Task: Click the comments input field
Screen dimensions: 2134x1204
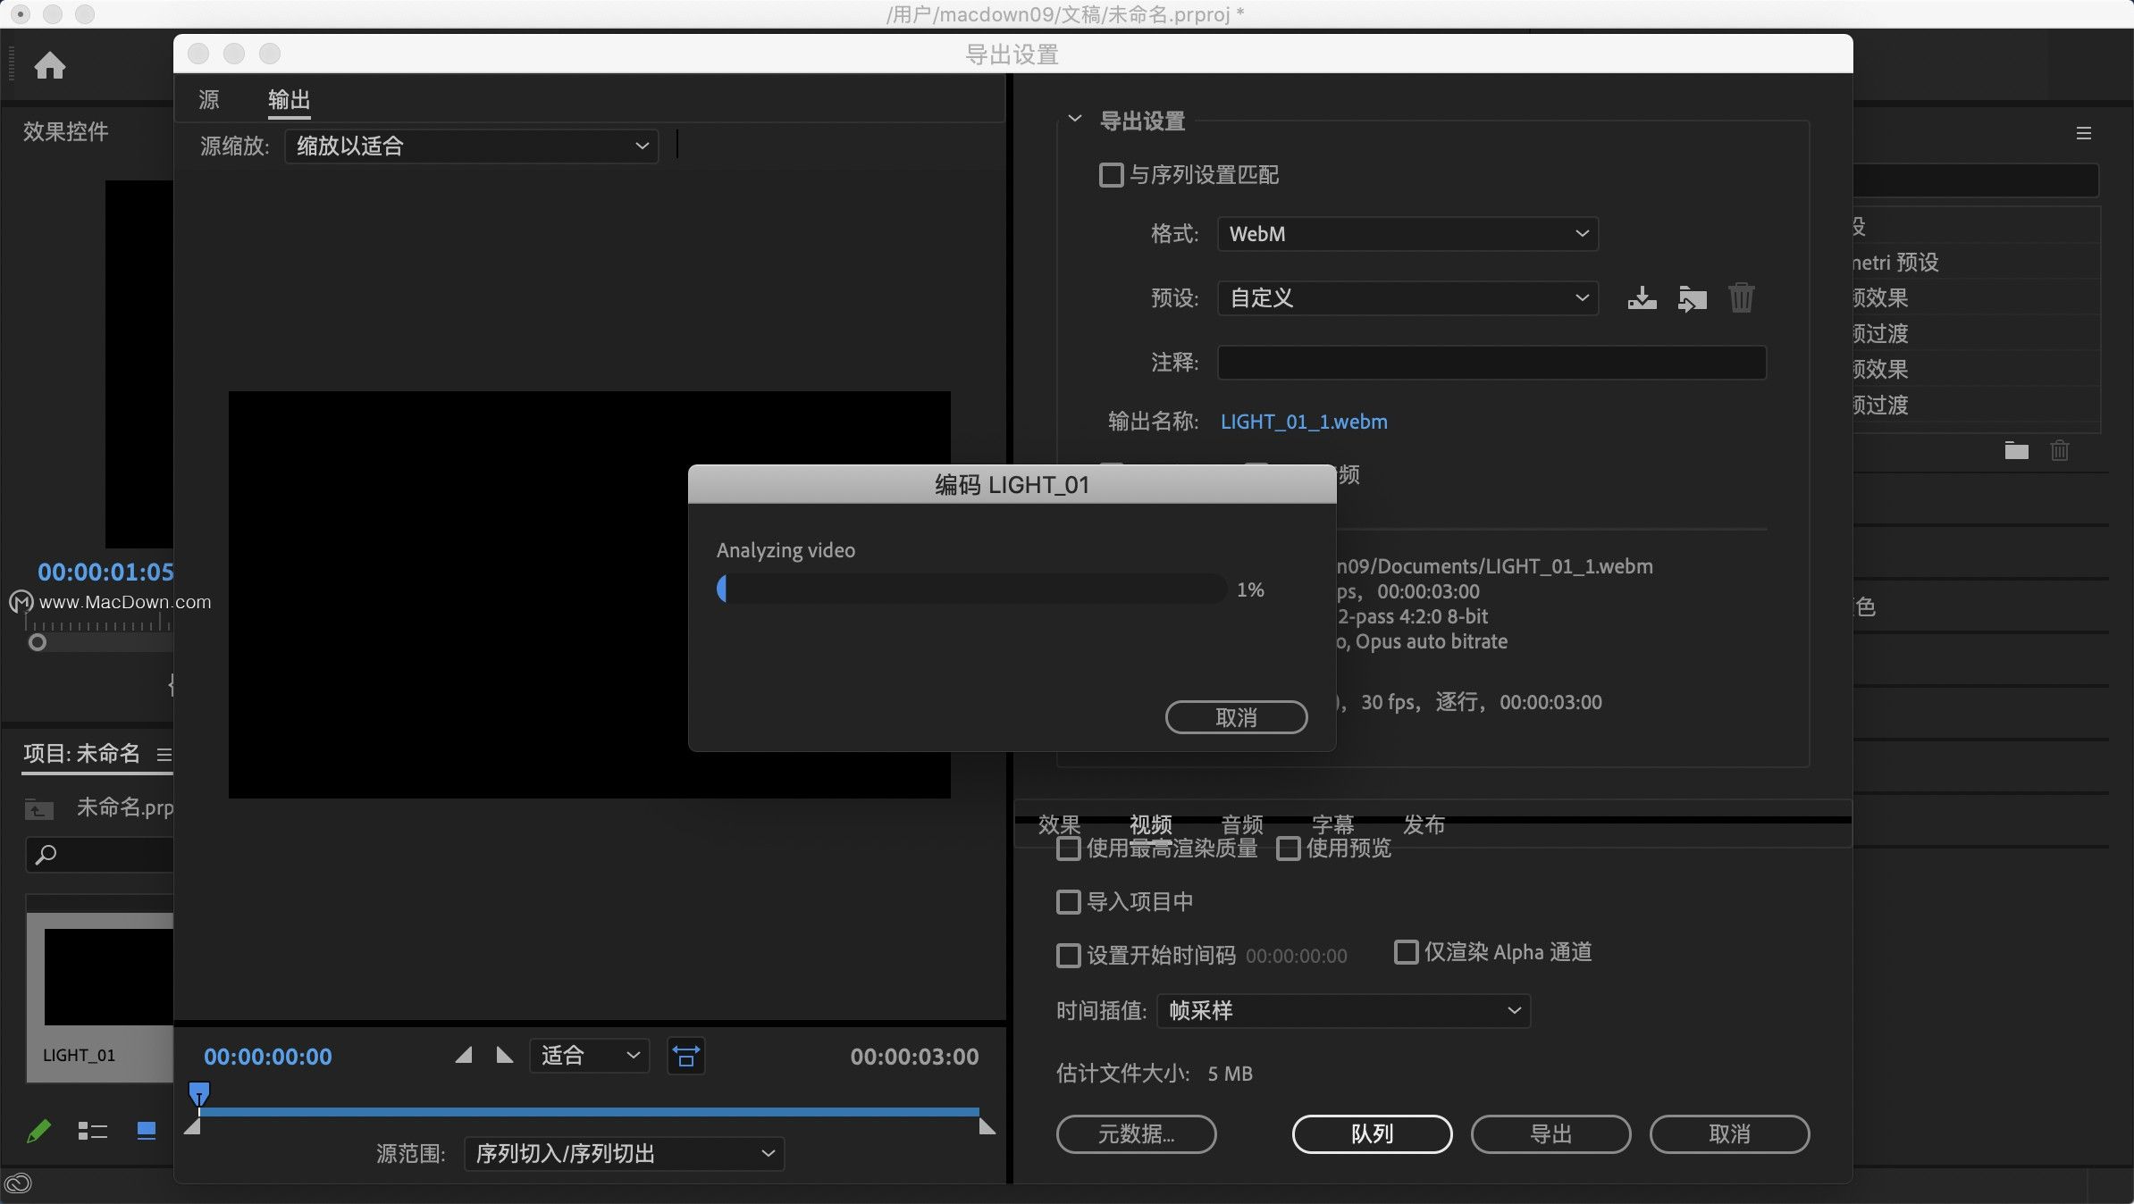Action: pos(1491,363)
